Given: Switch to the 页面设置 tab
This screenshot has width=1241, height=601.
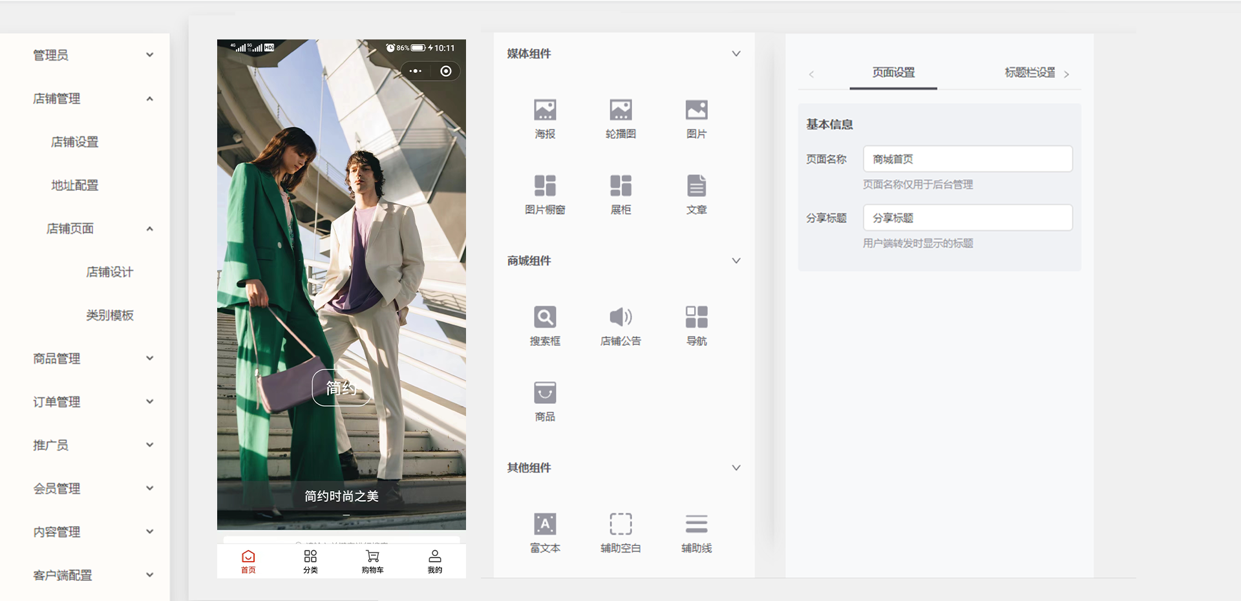Looking at the screenshot, I should click(893, 72).
